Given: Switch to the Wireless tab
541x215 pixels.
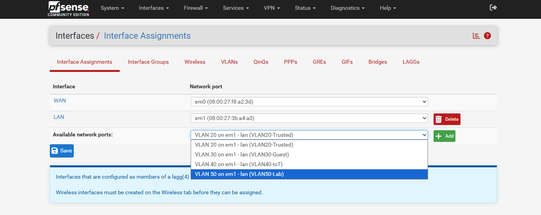Looking at the screenshot, I should tap(195, 62).
